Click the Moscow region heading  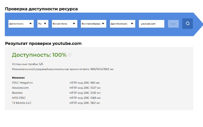coord(18,78)
